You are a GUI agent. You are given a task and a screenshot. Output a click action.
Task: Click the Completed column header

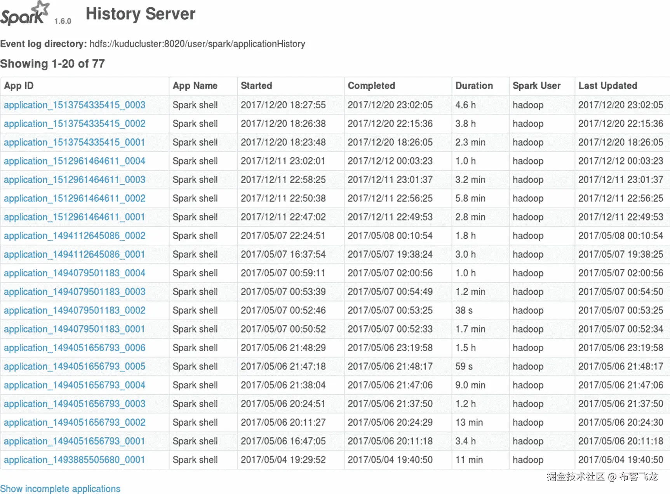tap(371, 86)
